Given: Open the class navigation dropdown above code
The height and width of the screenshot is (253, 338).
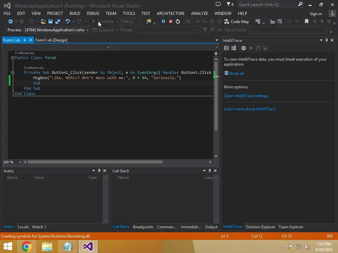Looking at the screenshot, I should point(108,47).
